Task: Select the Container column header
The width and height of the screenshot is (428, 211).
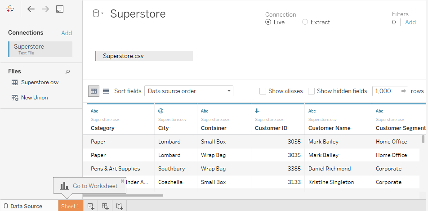Action: [x=214, y=128]
